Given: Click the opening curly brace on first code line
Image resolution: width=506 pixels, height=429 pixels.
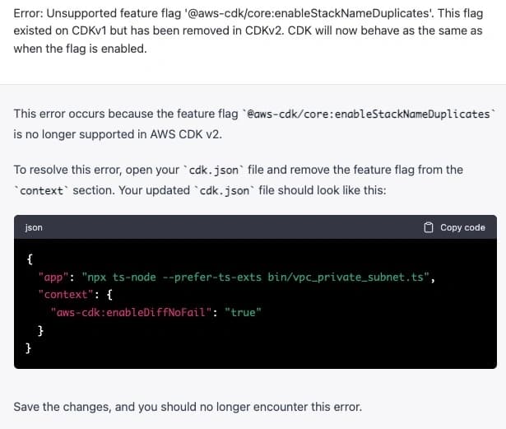Looking at the screenshot, I should coord(30,259).
